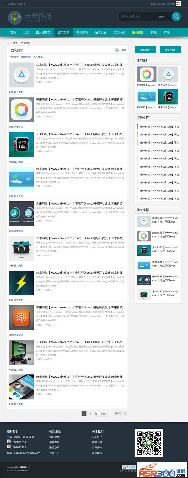Open the weather 17° widget thumbnail

[21, 179]
